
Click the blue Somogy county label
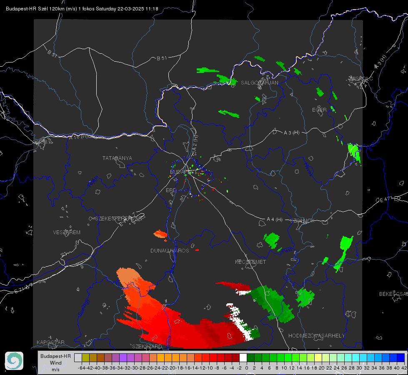[84, 308]
